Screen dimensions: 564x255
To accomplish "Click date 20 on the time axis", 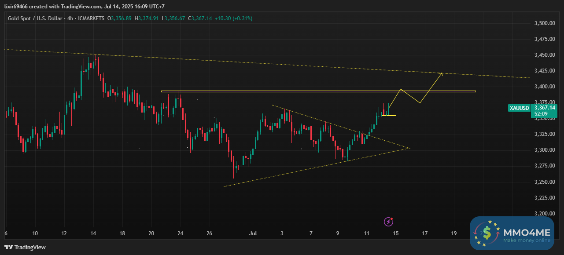I will [x=151, y=233].
